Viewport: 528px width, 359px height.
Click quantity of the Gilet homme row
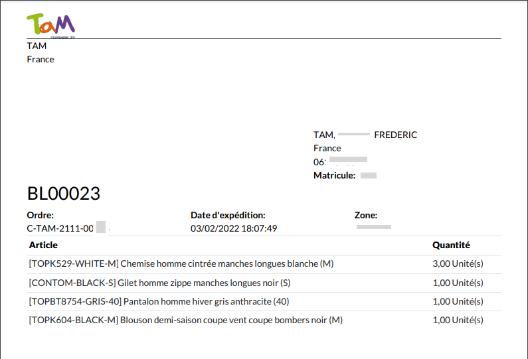coord(458,283)
